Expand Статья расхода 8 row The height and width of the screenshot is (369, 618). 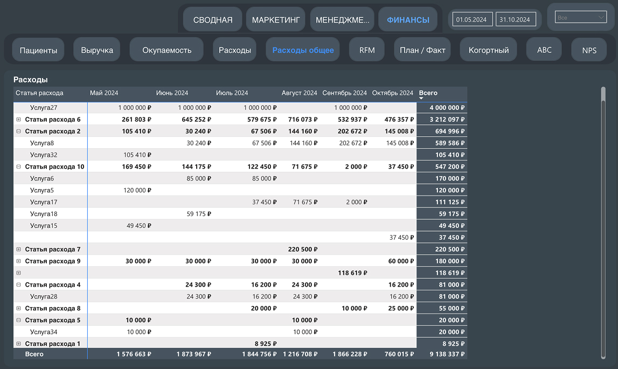coord(19,309)
